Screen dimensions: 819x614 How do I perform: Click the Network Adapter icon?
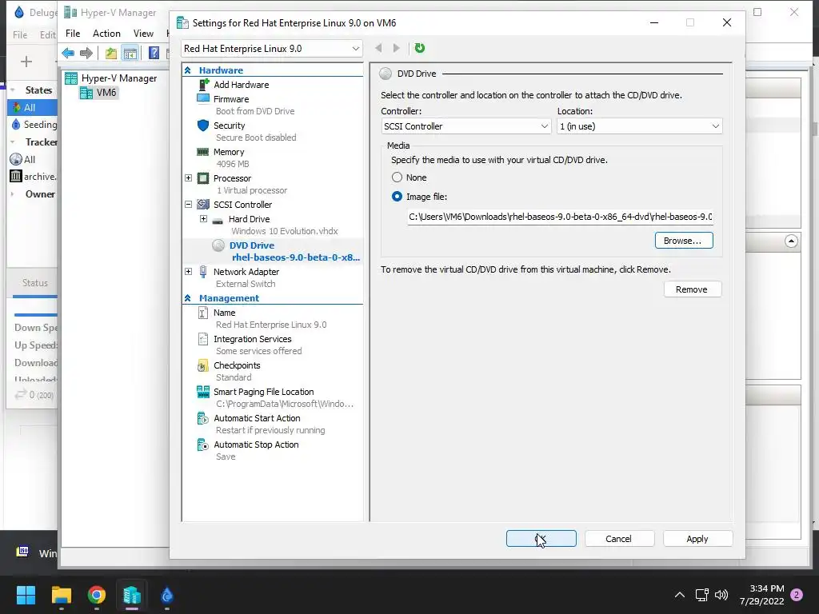(x=203, y=272)
